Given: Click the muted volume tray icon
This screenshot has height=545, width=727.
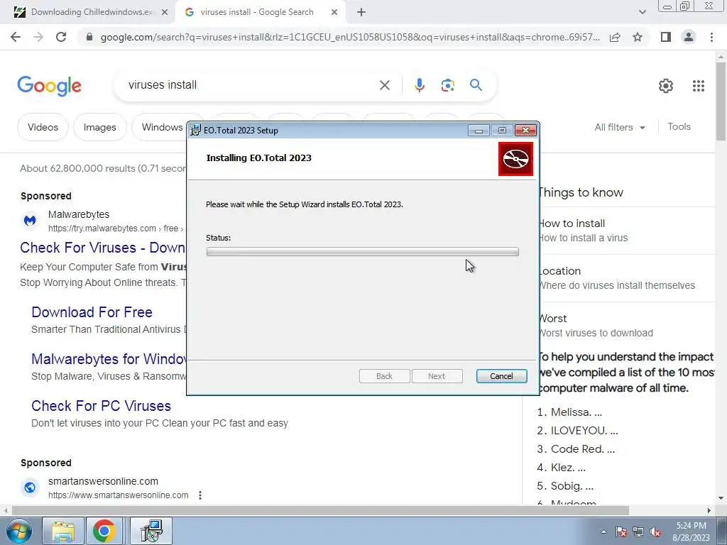Looking at the screenshot, I should pyautogui.click(x=655, y=532).
